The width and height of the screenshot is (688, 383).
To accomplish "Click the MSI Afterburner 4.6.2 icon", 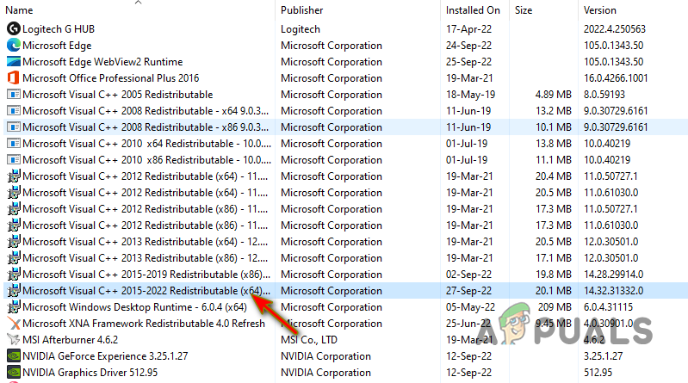I will 14,340.
